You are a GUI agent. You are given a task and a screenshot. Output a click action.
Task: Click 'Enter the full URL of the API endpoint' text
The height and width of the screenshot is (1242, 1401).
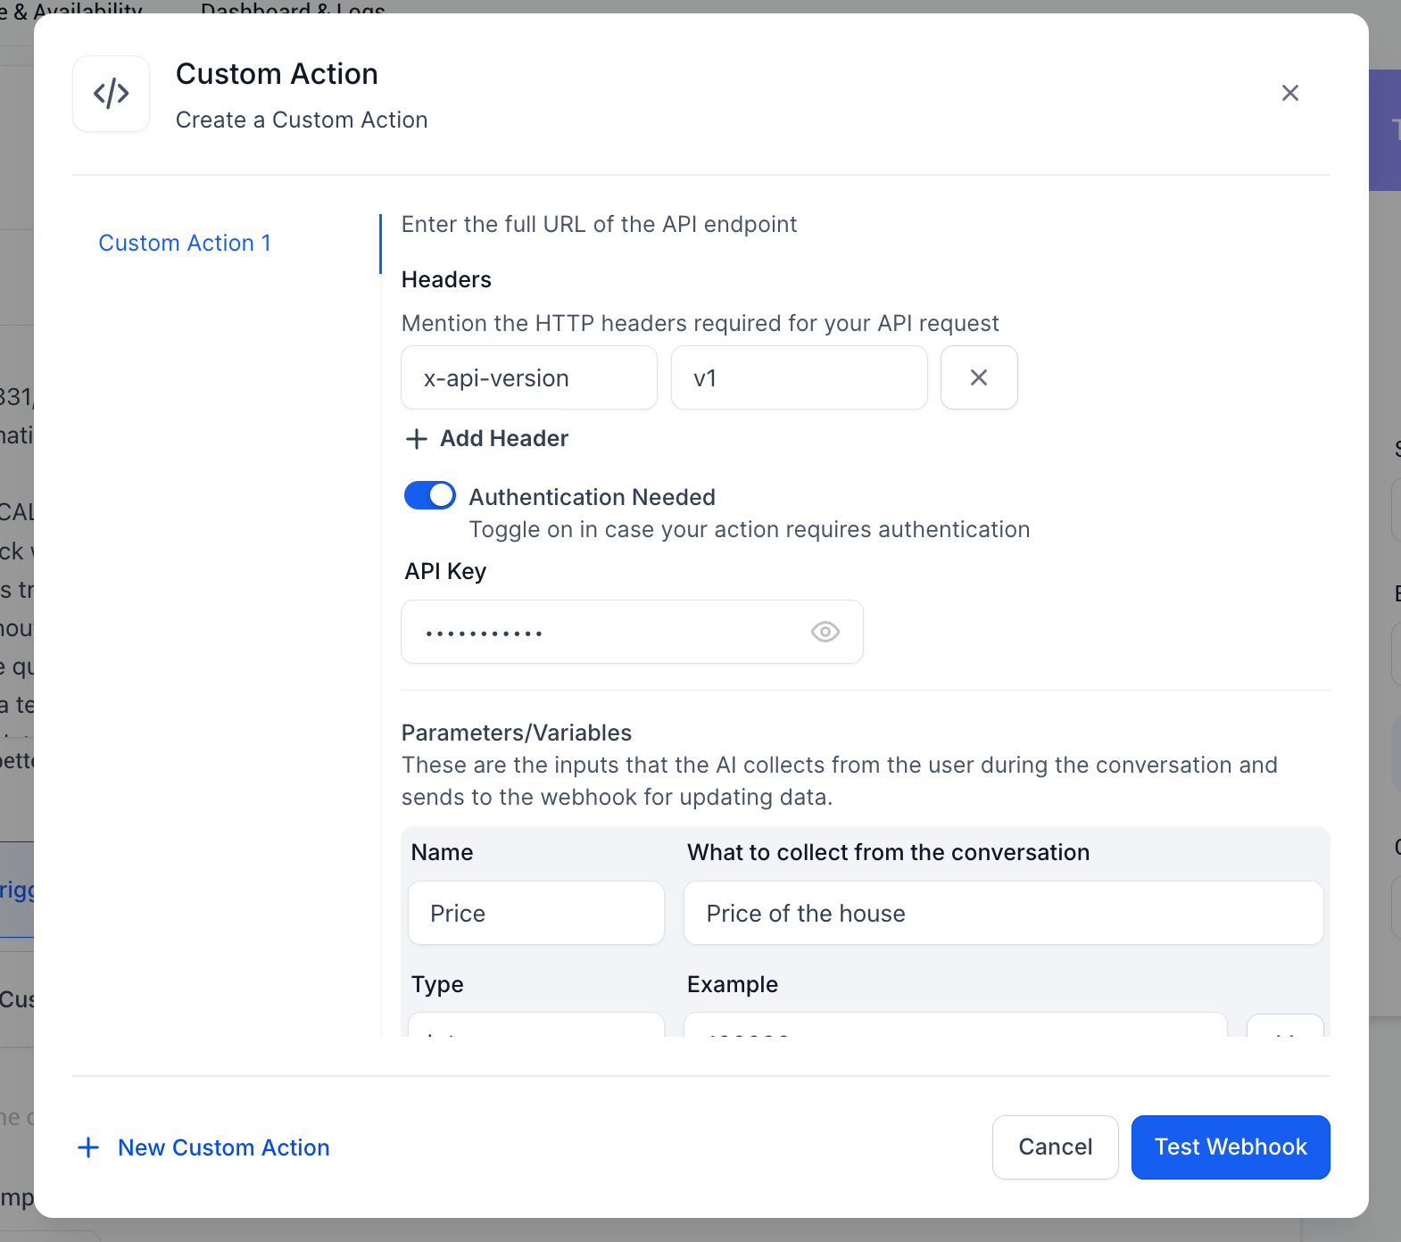click(x=599, y=224)
